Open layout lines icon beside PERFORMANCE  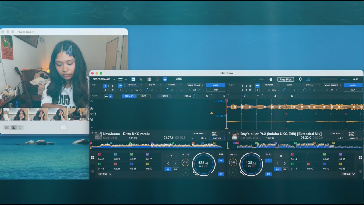(120, 79)
